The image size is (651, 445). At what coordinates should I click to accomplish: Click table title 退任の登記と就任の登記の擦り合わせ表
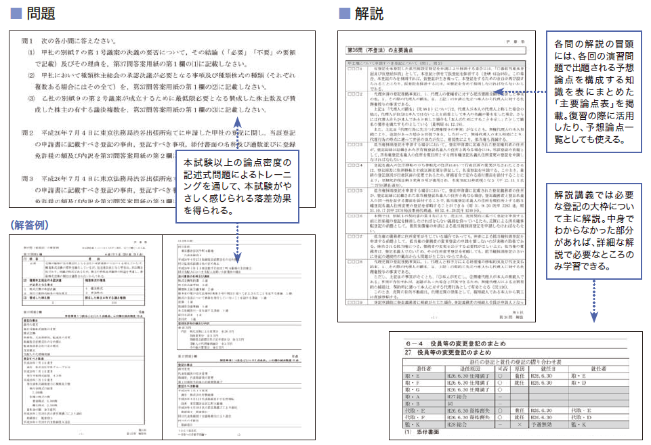516,362
